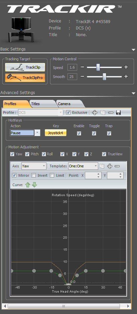Decrease Speed with minus icon
The width and height of the screenshot is (137, 314).
[82, 67]
